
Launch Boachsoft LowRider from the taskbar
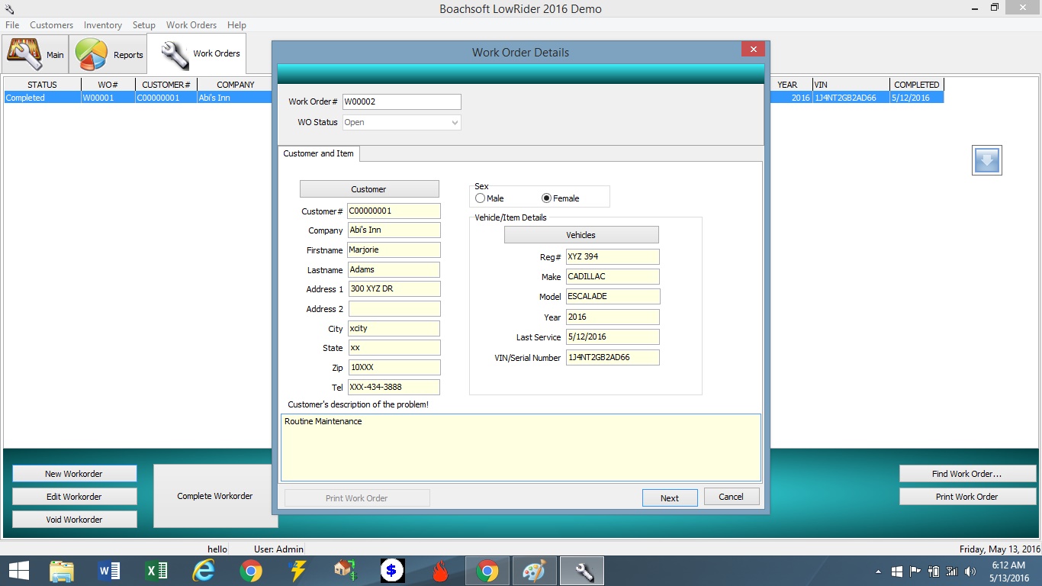(582, 570)
